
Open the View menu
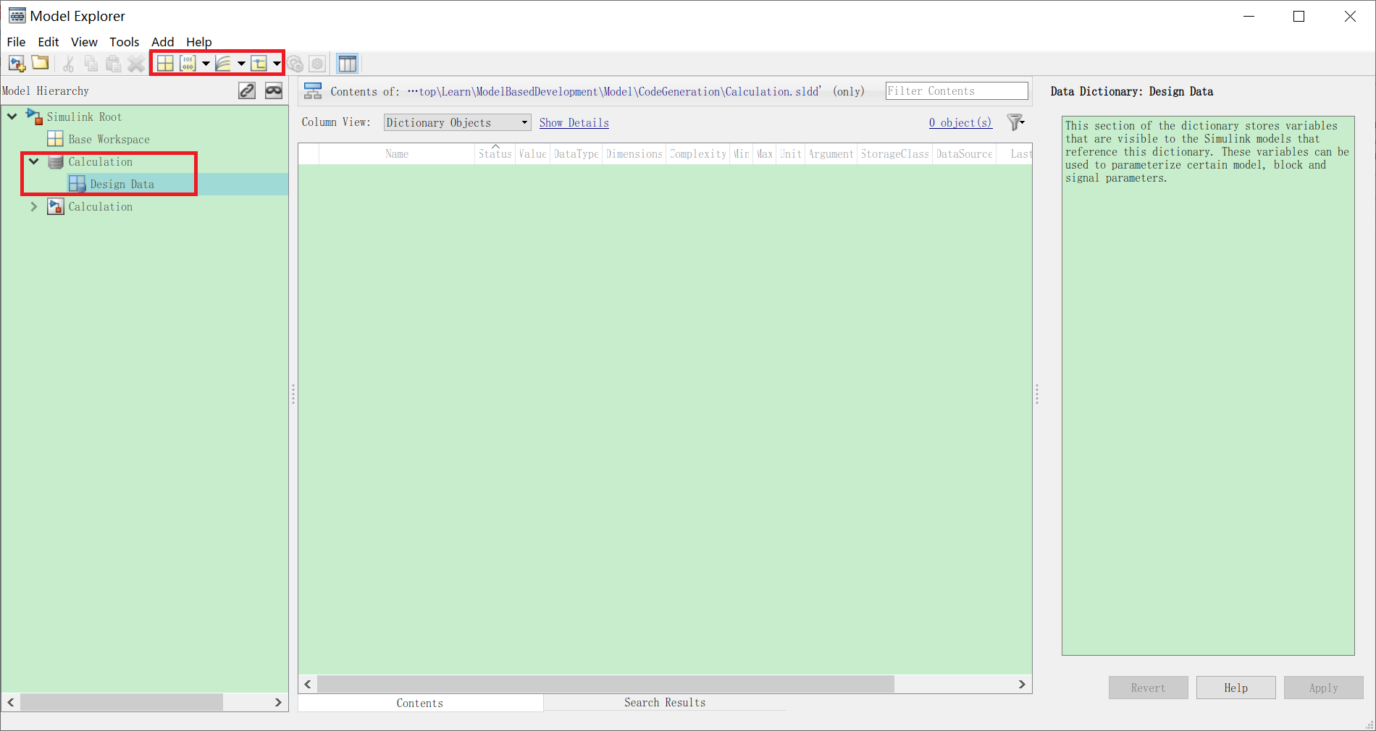click(84, 42)
